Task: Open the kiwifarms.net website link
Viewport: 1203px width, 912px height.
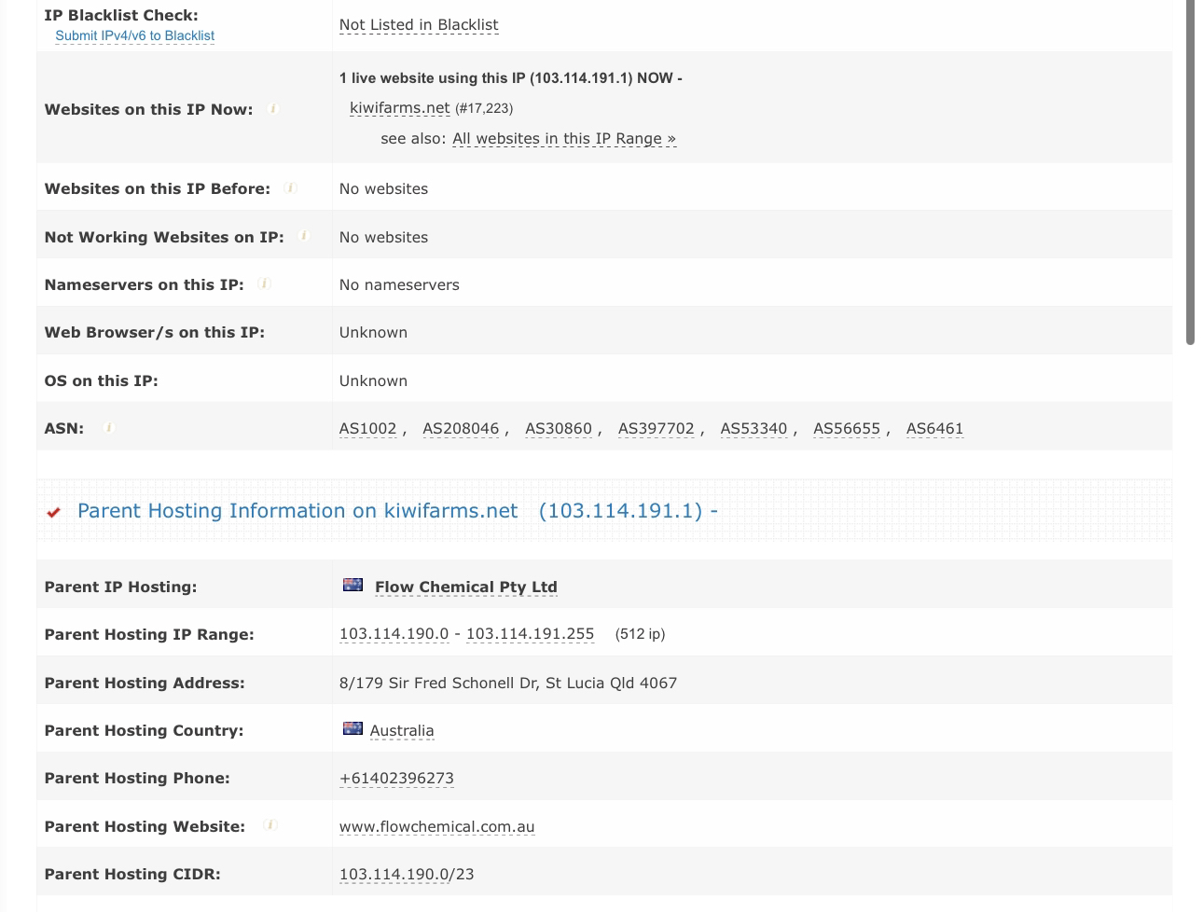Action: coord(399,108)
